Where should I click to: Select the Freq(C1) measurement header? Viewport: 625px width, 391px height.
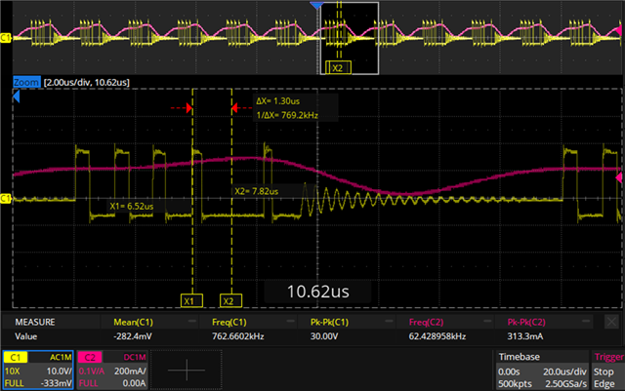229,322
